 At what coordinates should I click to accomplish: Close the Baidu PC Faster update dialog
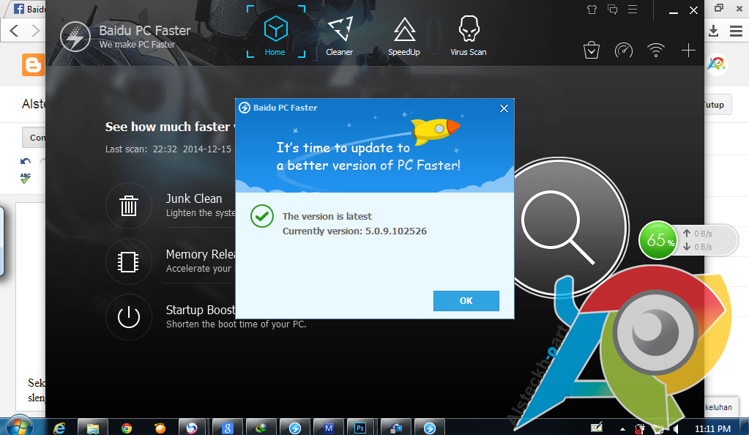[x=504, y=108]
